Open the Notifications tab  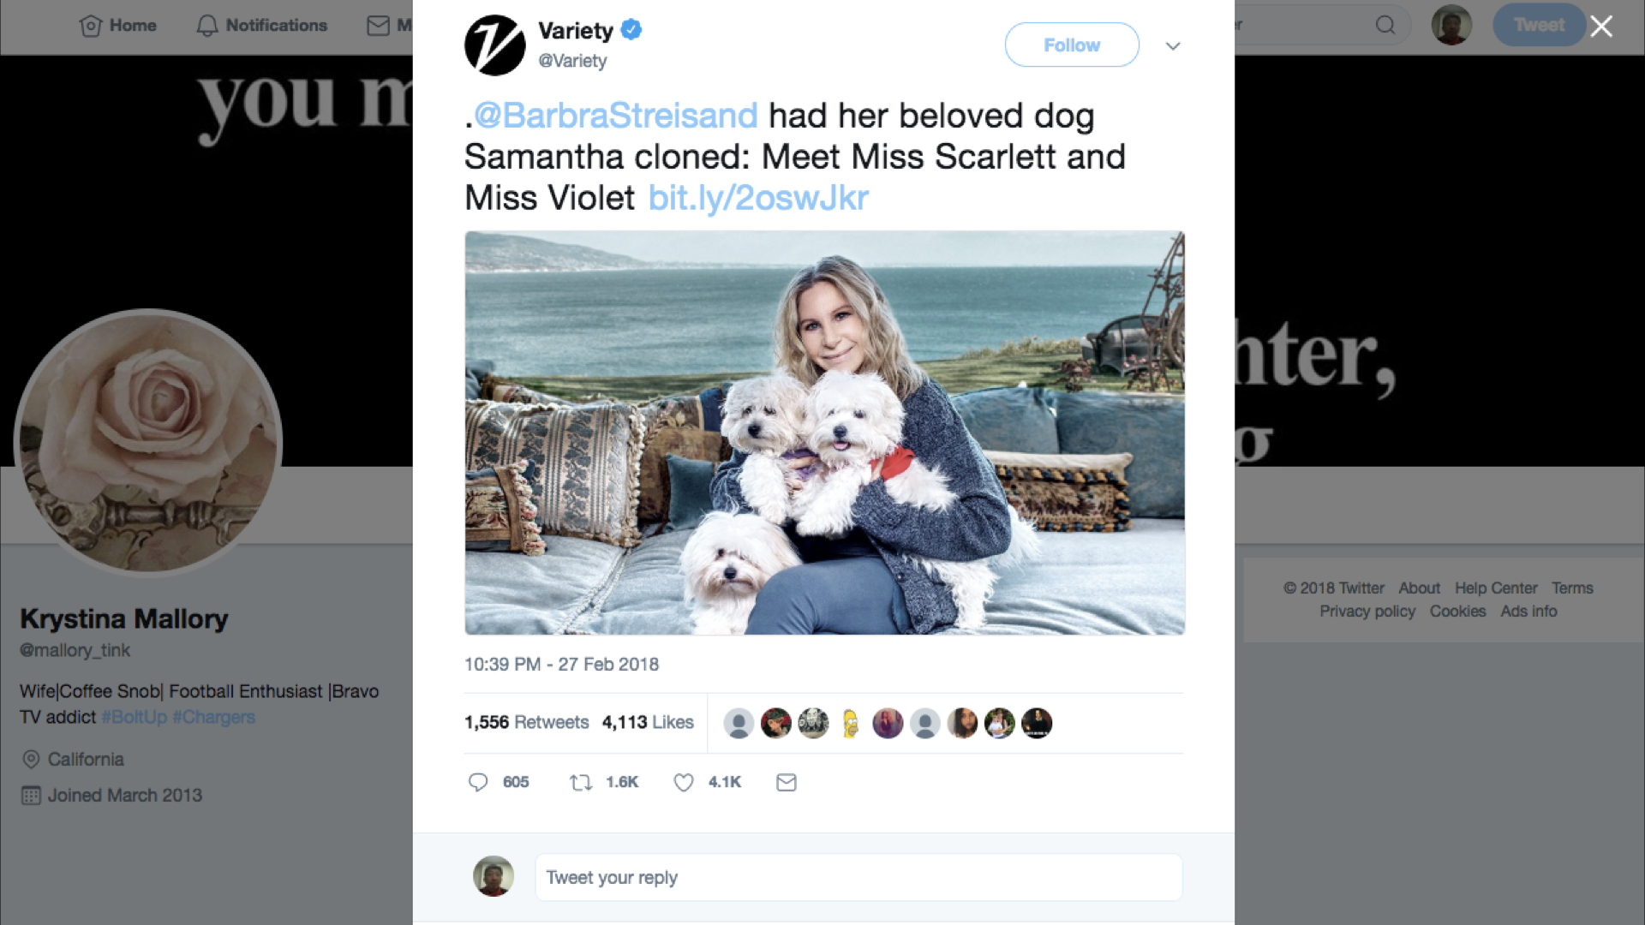261,26
